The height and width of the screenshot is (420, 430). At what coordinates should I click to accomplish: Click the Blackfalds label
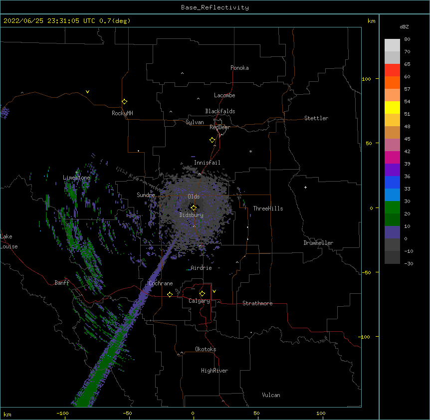click(220, 111)
